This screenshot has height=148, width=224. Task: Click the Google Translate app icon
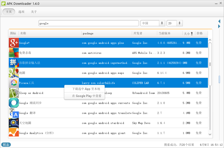click(x=14, y=113)
